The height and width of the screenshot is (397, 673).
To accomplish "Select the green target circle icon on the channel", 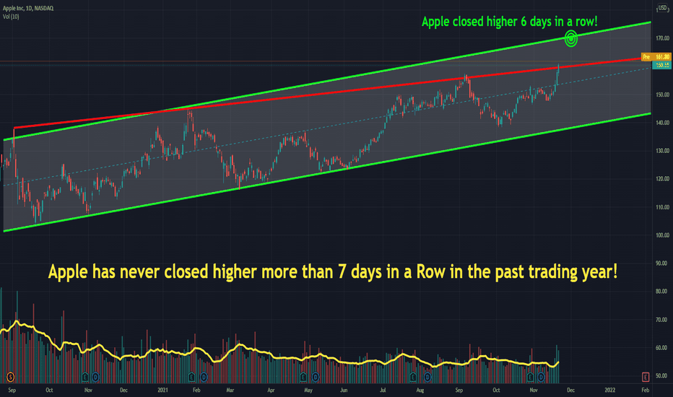I will pos(571,39).
